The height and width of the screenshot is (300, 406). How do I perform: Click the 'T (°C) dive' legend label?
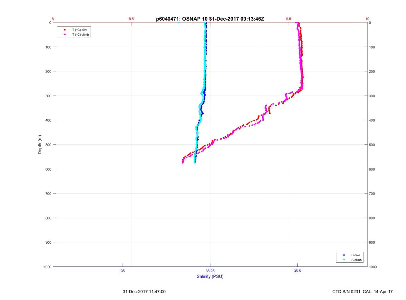coord(80,30)
